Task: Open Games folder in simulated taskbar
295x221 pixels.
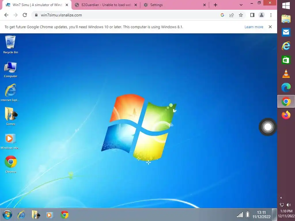Action: 36,215
